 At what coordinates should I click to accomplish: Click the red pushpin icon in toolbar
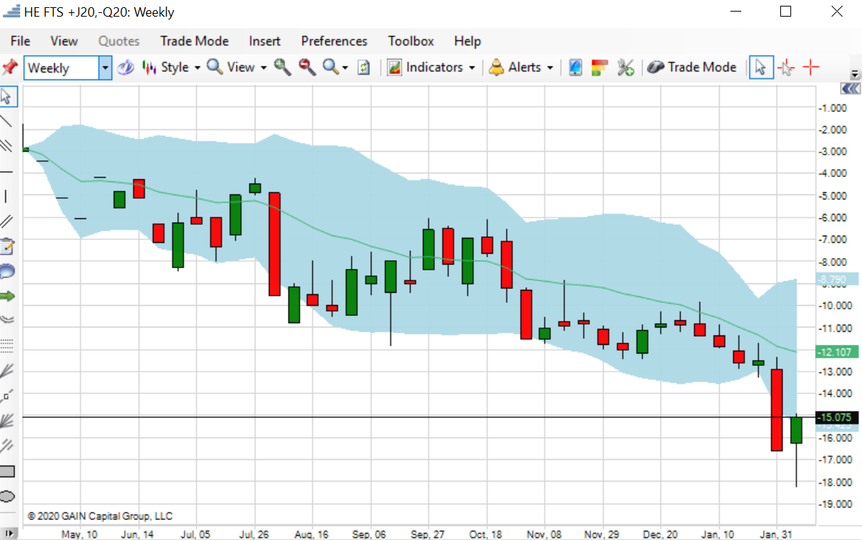(9, 67)
